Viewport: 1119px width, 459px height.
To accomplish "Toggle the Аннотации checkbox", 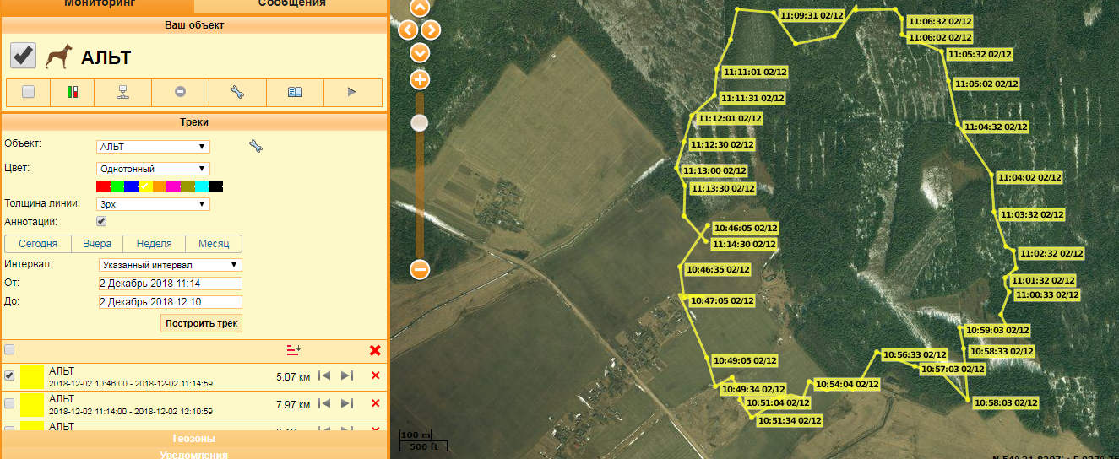I will 101,221.
